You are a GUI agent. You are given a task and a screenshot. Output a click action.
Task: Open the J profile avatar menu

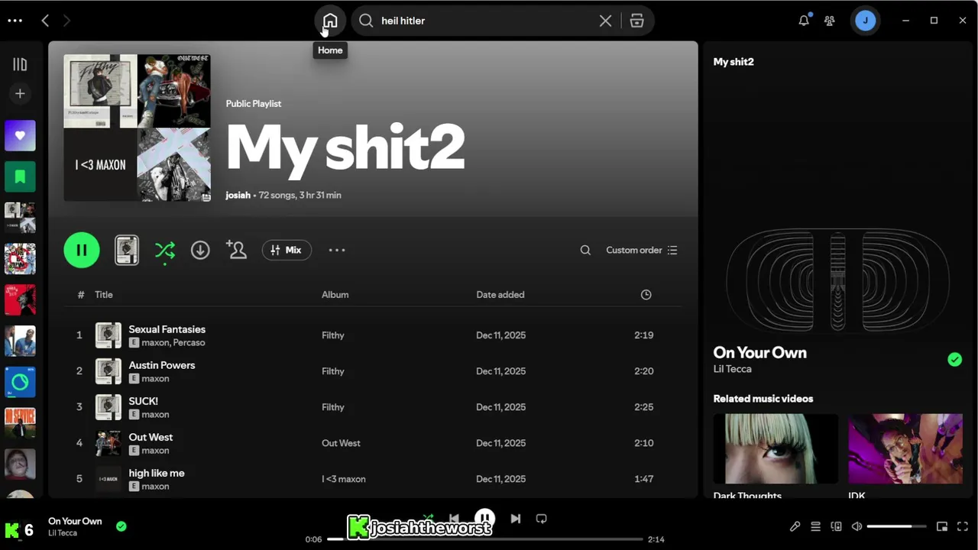pyautogui.click(x=865, y=21)
